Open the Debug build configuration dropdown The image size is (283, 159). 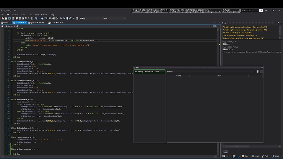(x=90, y=18)
